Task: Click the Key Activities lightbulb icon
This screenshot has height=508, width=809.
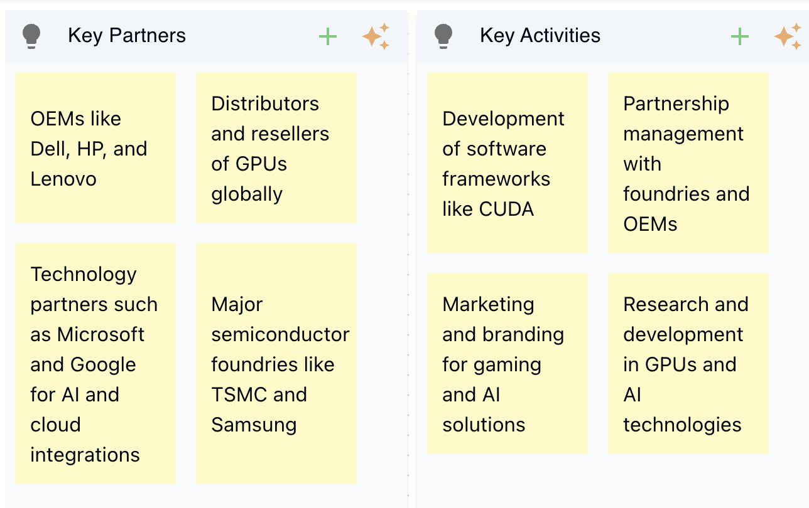Action: point(443,36)
